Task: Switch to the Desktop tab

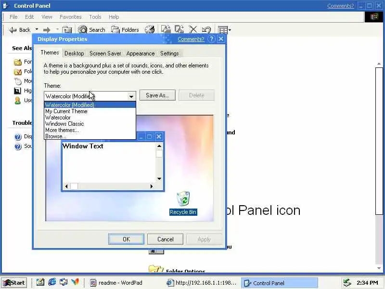Action: tap(74, 53)
